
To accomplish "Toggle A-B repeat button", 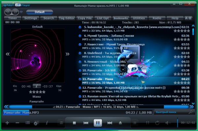I will pyautogui.click(x=188, y=18).
